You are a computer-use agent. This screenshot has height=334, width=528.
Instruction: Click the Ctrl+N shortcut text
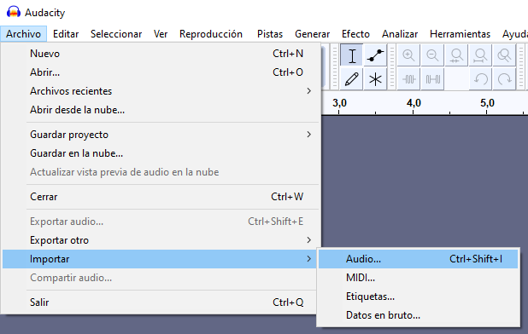pos(288,54)
